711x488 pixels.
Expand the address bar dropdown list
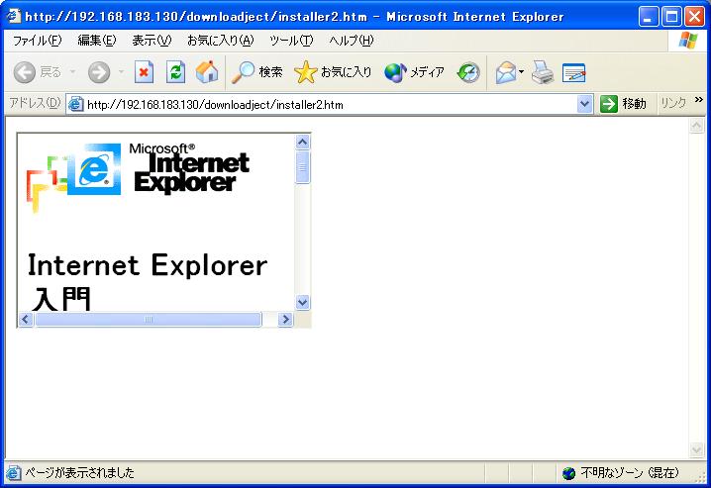(585, 105)
